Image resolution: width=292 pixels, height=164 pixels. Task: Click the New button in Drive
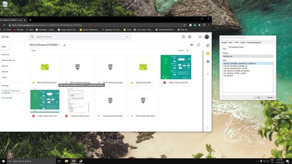tap(5, 46)
